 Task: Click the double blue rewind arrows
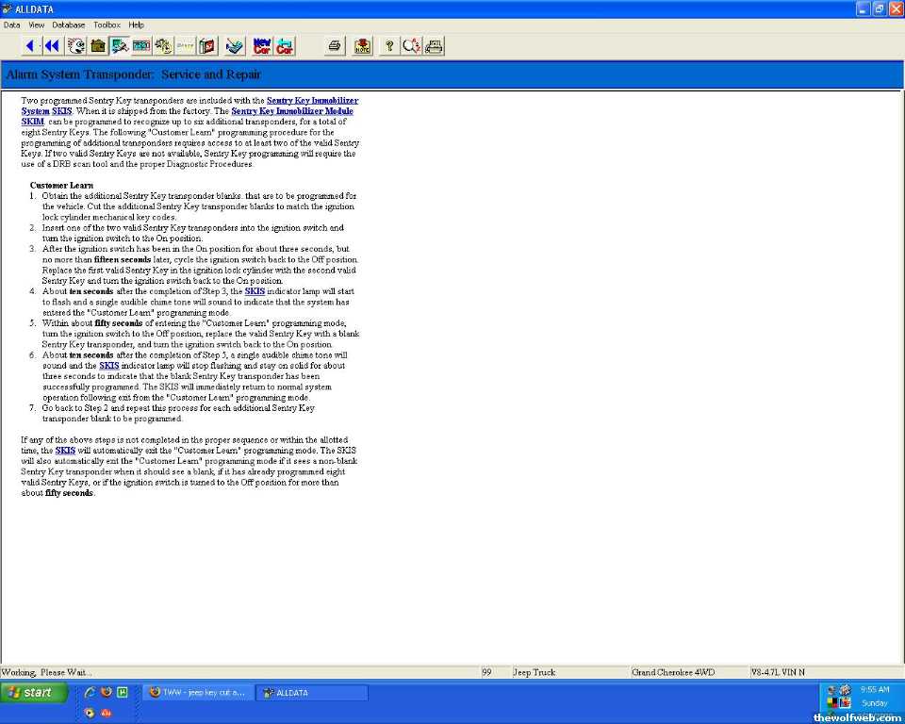[x=52, y=45]
